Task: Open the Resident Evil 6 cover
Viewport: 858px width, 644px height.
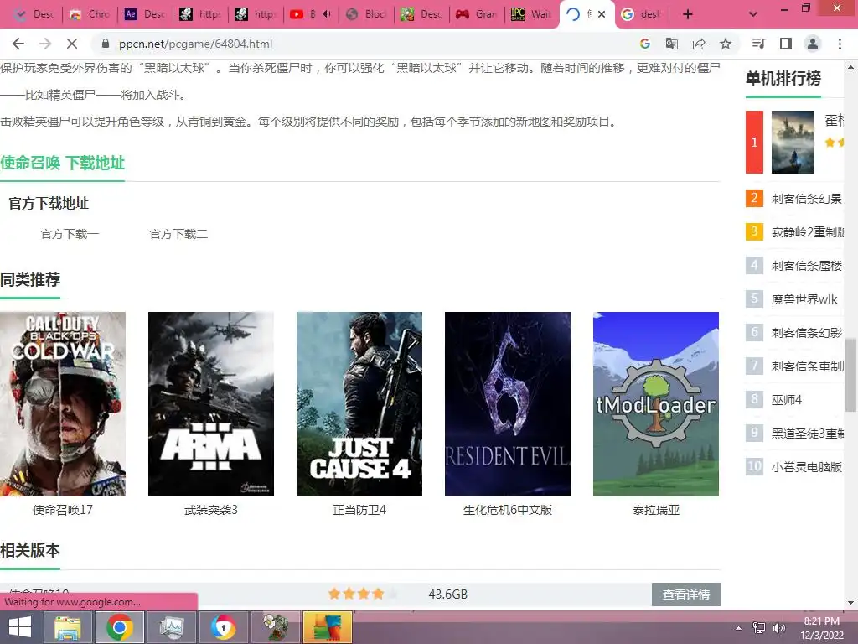Action: (508, 404)
